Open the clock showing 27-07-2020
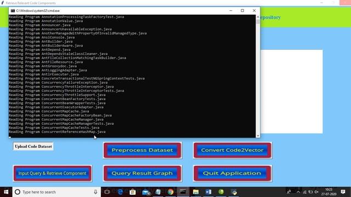 click(329, 192)
